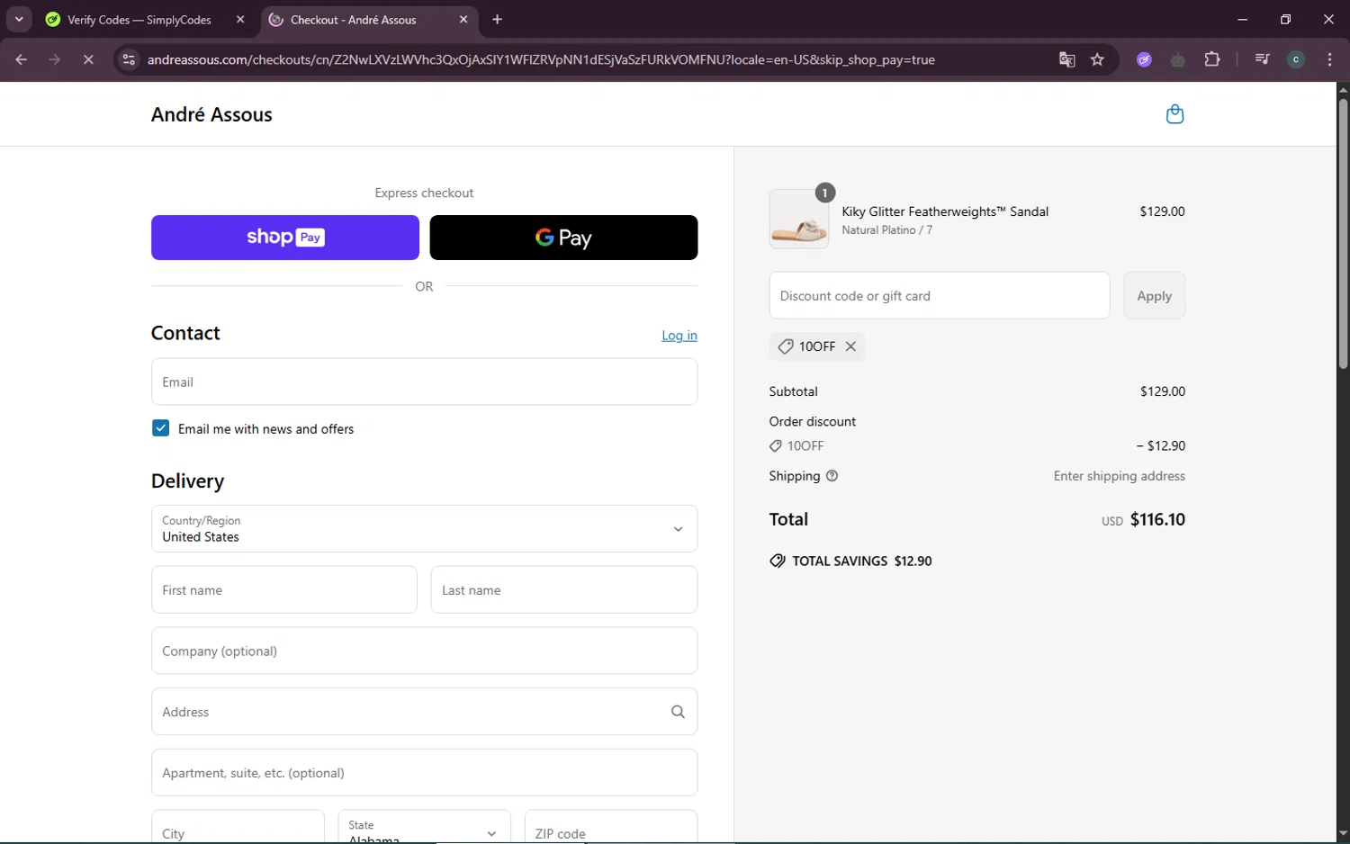
Task: Click the André Assous store name
Action: coord(211,114)
